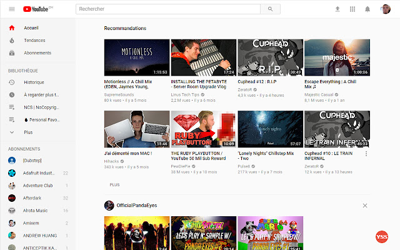Click the search magnifier button

tap(270, 9)
